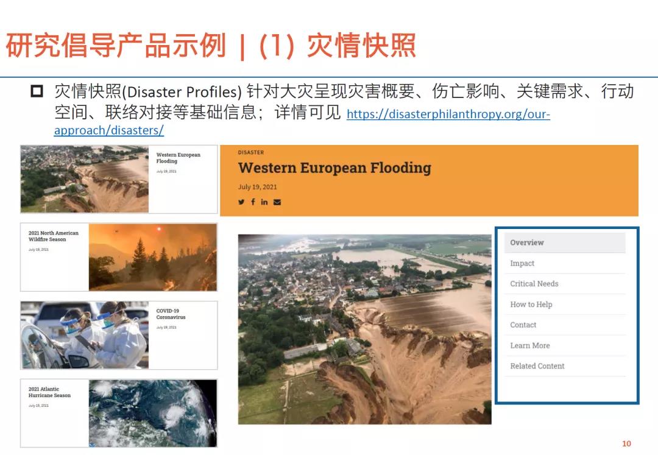Image resolution: width=658 pixels, height=455 pixels.
Task: Open the Western European Flooding card title
Action: [x=178, y=158]
